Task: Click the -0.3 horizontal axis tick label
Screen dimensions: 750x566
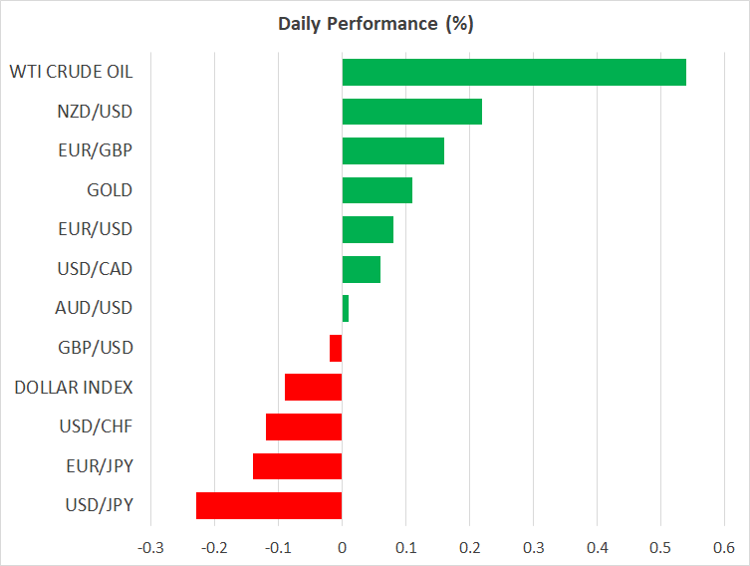Action: (150, 547)
